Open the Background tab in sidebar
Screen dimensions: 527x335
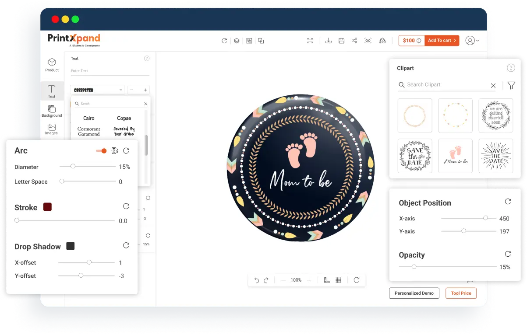tap(52, 111)
